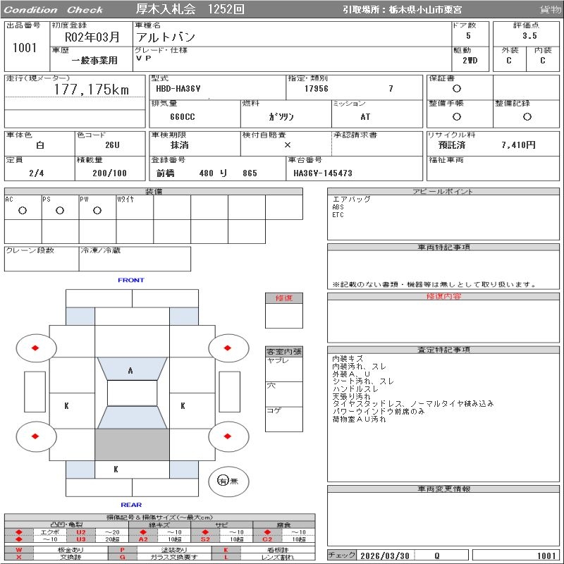This screenshot has height=564, width=564.
Task: Click the 査定特記事項 section header
Action: point(443,350)
